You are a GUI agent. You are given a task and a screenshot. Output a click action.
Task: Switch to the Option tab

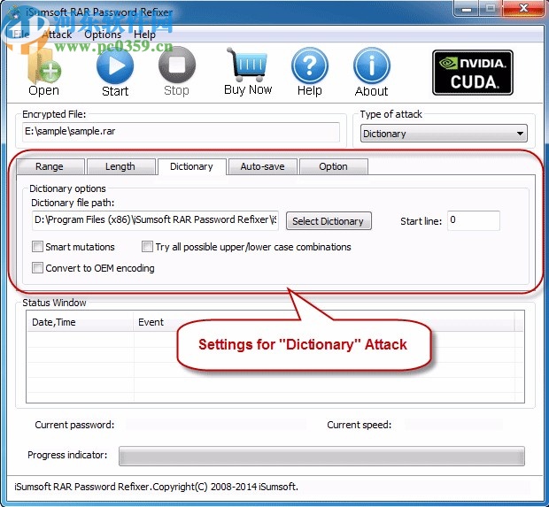(333, 166)
